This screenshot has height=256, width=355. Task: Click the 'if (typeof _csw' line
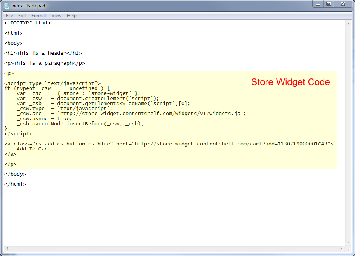[x=57, y=88]
